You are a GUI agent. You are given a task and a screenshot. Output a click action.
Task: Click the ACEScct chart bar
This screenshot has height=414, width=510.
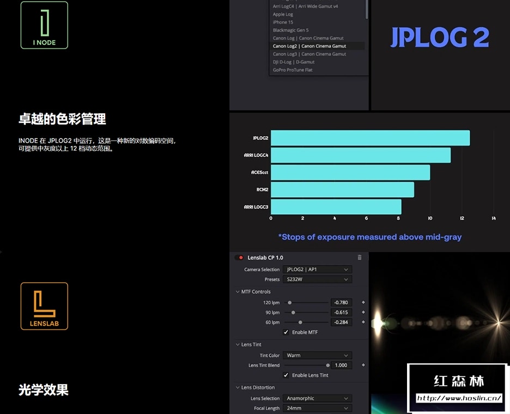350,172
